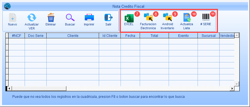Click the Id Cliente column header
This screenshot has width=250, height=107.
click(x=110, y=36)
